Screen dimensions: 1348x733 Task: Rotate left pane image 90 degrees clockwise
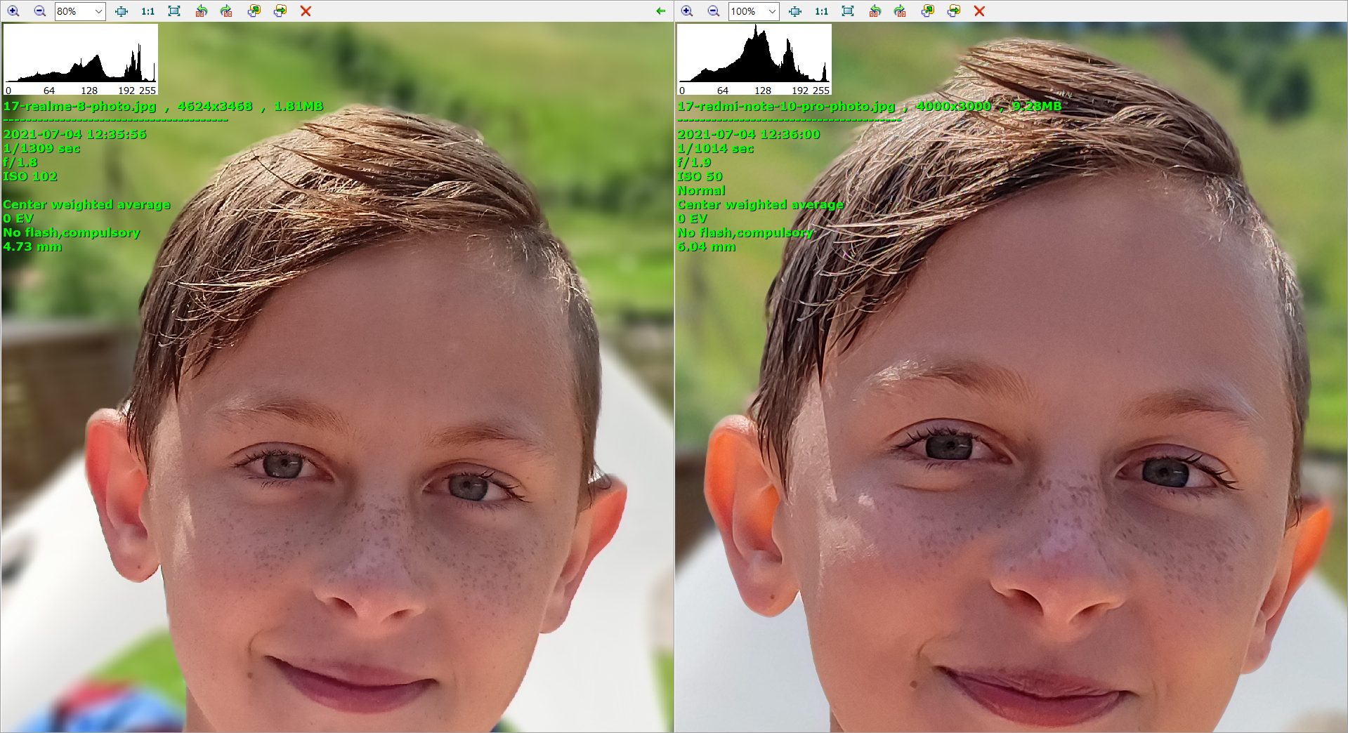pyautogui.click(x=226, y=11)
